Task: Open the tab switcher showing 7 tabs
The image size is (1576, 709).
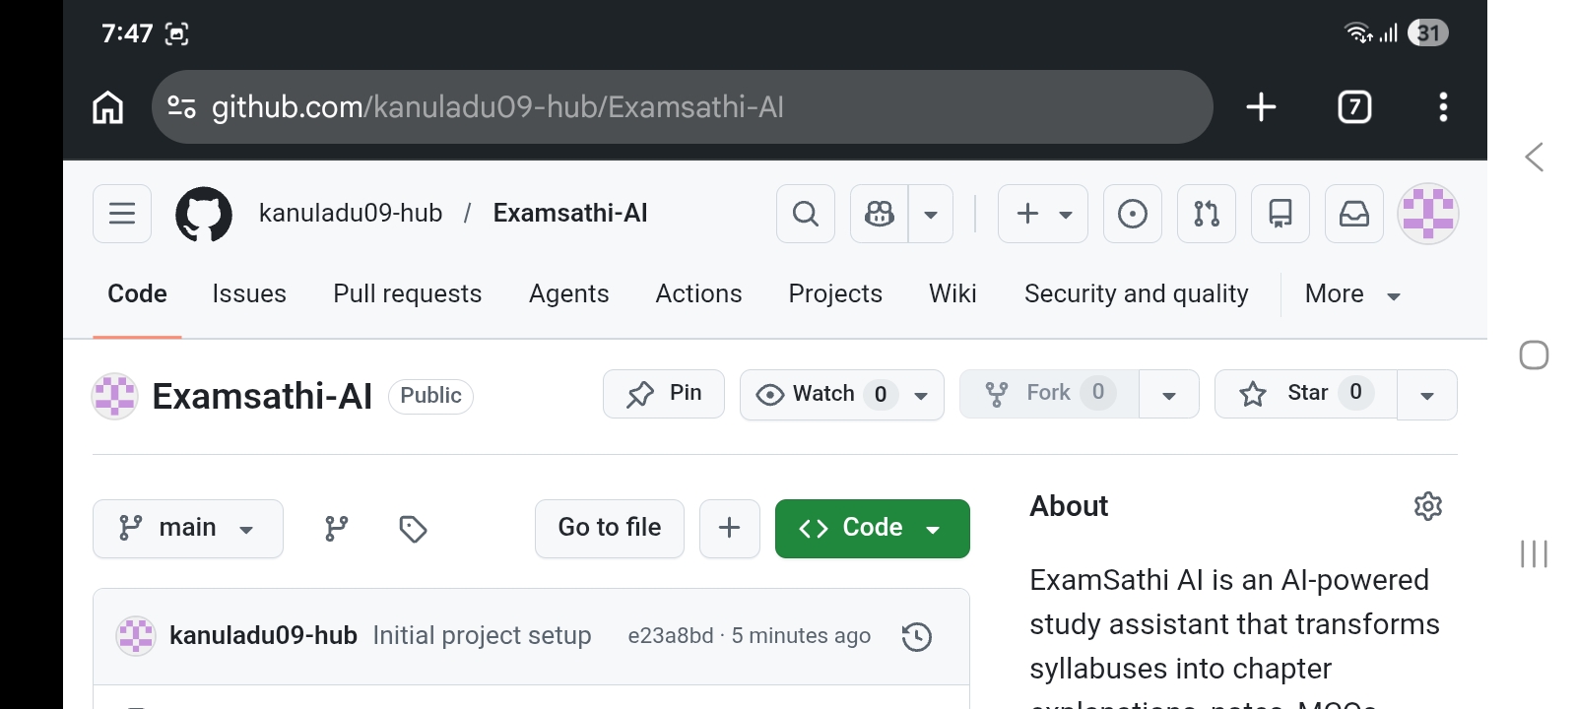Action: [1354, 106]
